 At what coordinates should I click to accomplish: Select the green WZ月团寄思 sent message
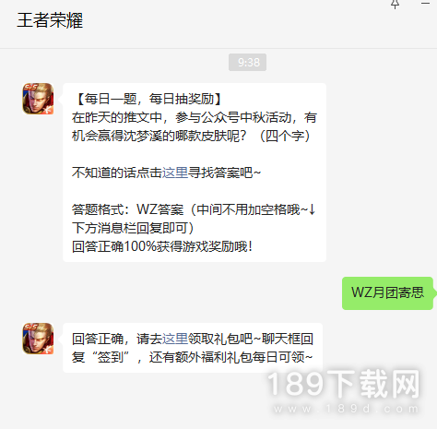pyautogui.click(x=387, y=292)
